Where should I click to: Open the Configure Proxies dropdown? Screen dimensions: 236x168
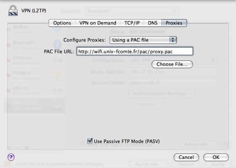click(143, 39)
